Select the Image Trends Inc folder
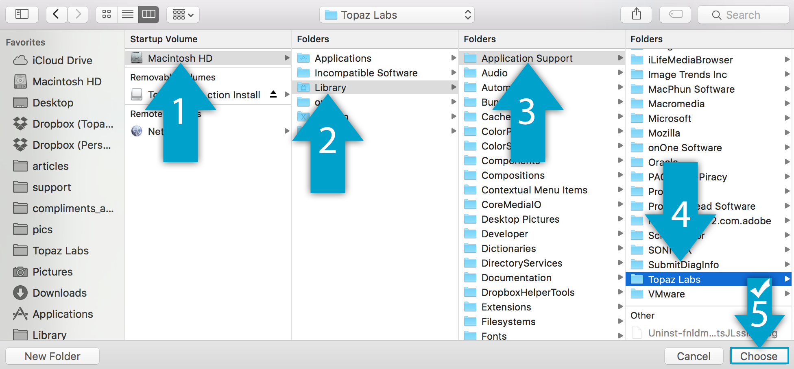The image size is (794, 369). pos(709,74)
